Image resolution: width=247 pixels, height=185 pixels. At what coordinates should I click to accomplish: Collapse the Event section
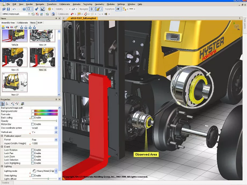coord(2,147)
